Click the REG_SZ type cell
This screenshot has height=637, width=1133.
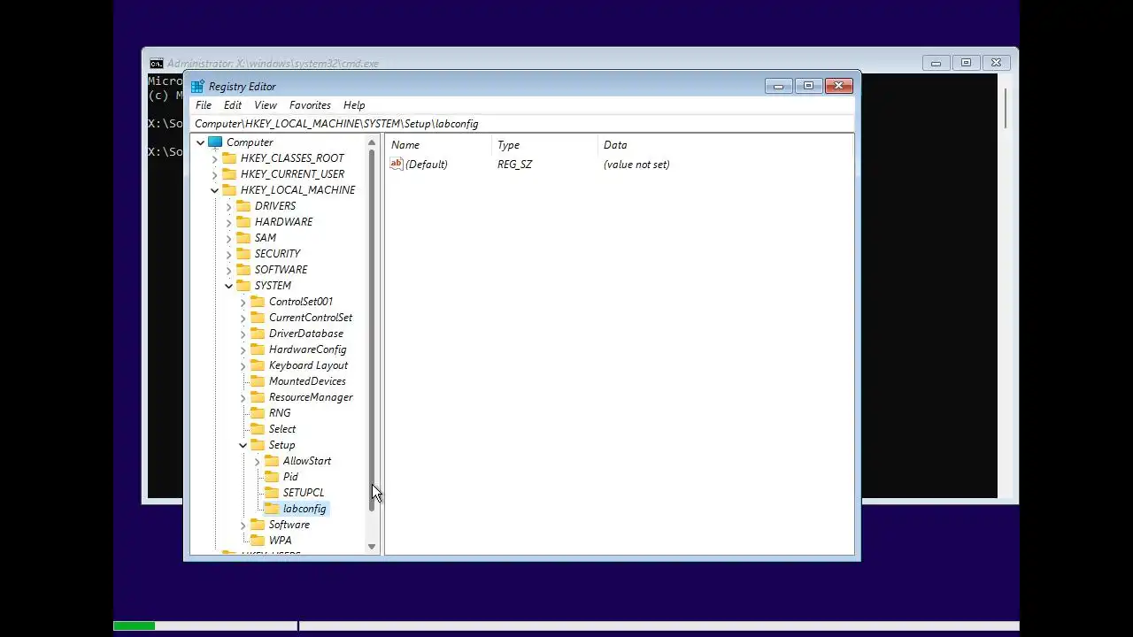coord(514,165)
